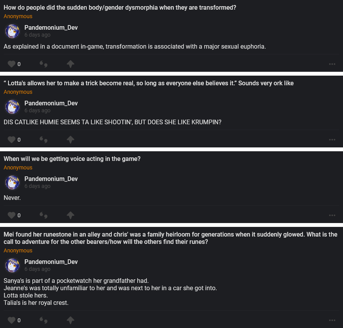Click quote icon on the KRUMPIN answer
The height and width of the screenshot is (328, 343).
pyautogui.click(x=44, y=140)
